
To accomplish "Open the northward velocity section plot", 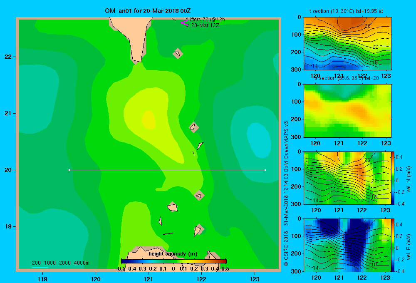I will pos(347,178).
